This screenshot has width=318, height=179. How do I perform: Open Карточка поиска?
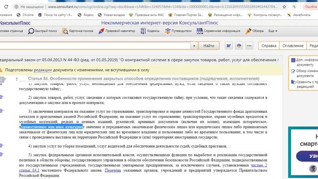pyautogui.click(x=78, y=31)
